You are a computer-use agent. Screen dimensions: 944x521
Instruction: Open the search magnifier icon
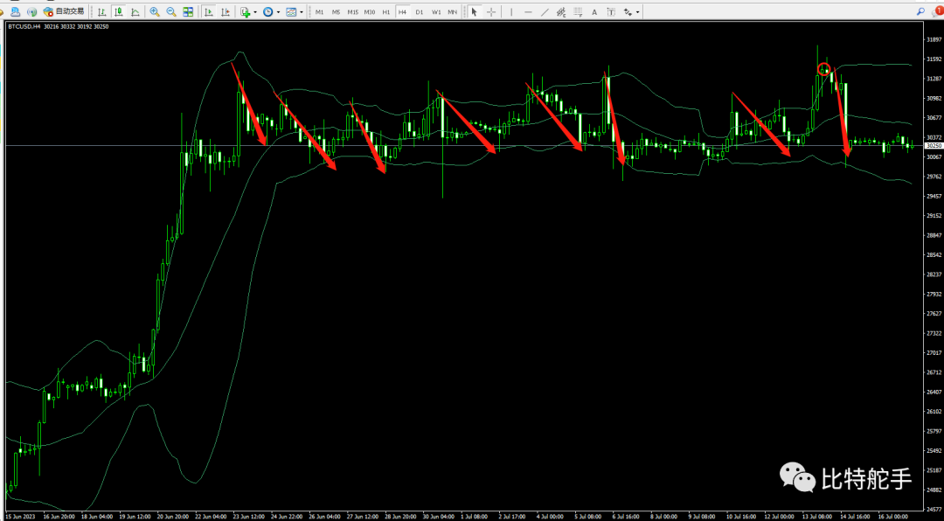coord(921,11)
